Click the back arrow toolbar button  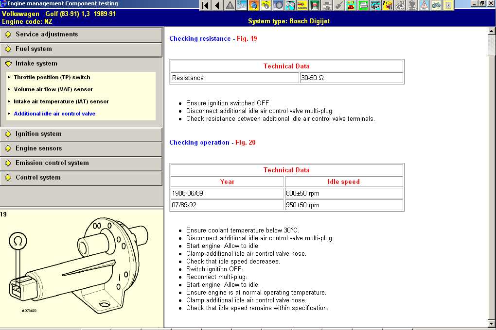pos(217,5)
